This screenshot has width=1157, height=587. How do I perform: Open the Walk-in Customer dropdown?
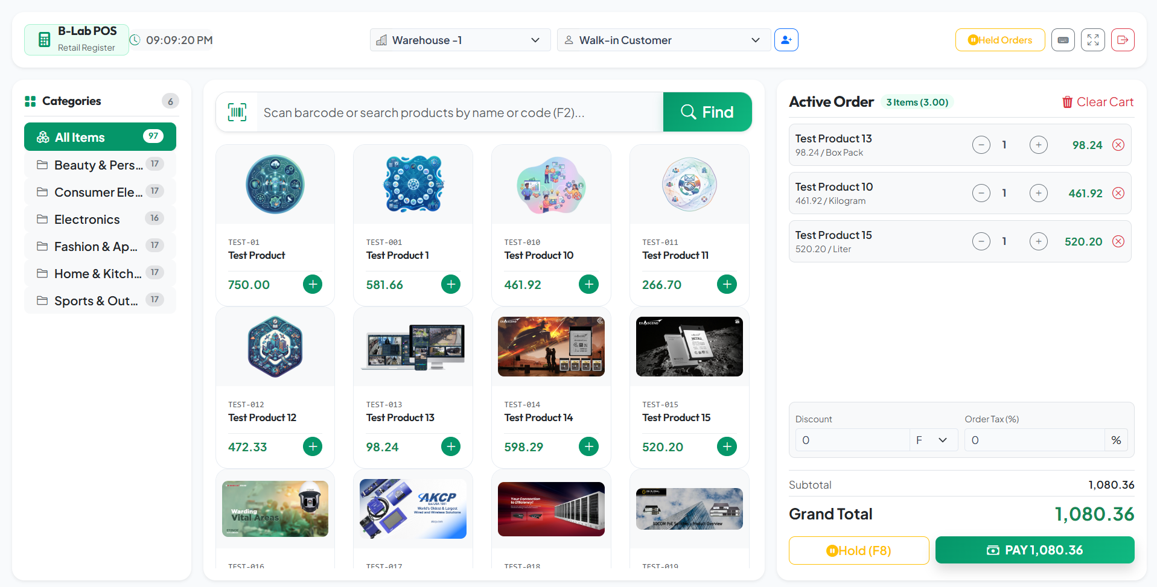(664, 40)
